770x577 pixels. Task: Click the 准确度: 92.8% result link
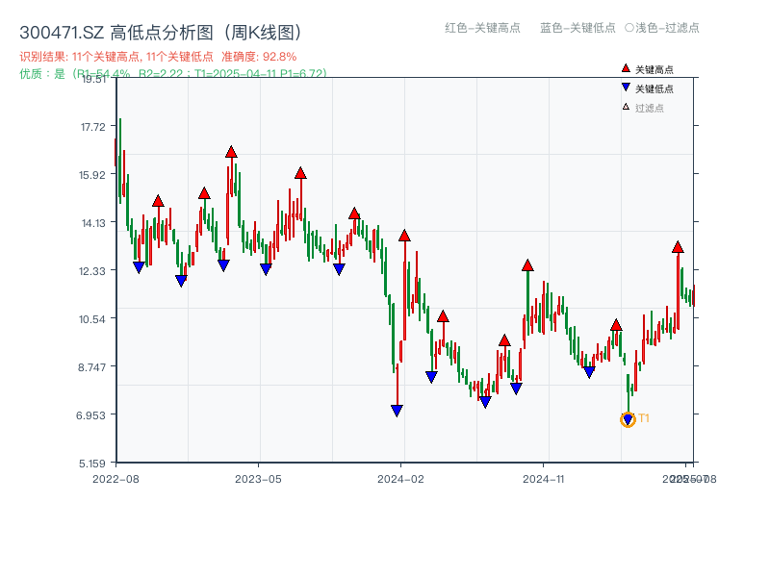point(257,56)
